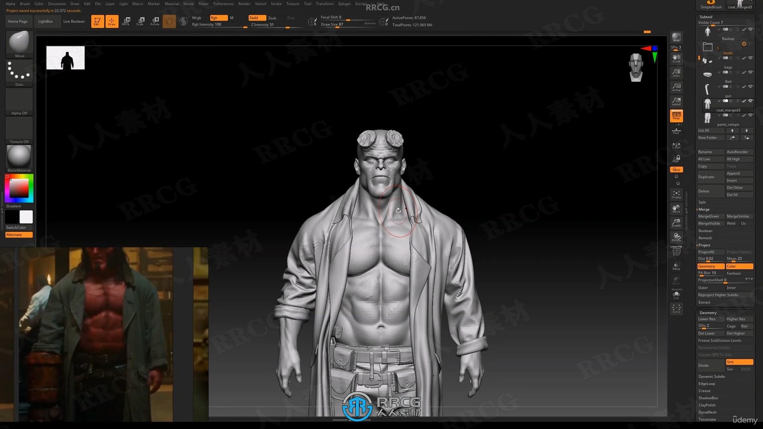This screenshot has width=763, height=429.
Task: Click the silhouette thumbnail view
Action: pos(66,58)
